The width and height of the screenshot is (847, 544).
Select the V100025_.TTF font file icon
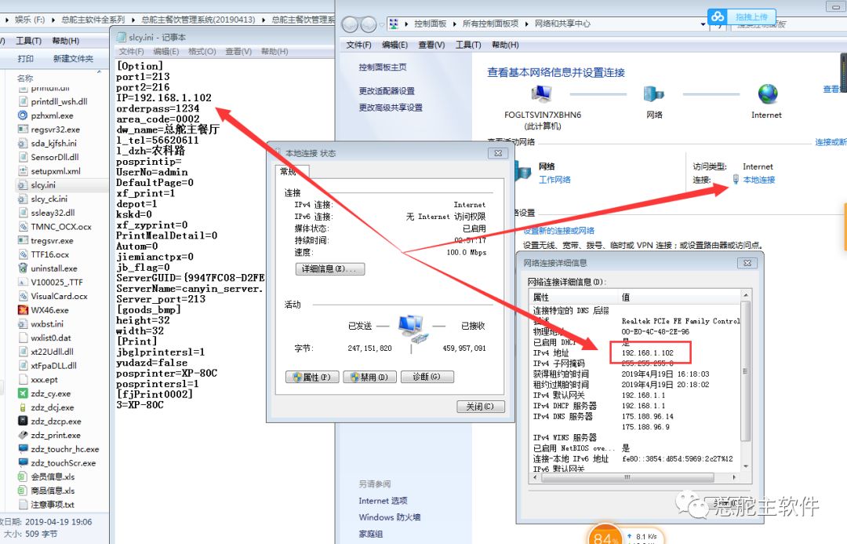pos(23,283)
